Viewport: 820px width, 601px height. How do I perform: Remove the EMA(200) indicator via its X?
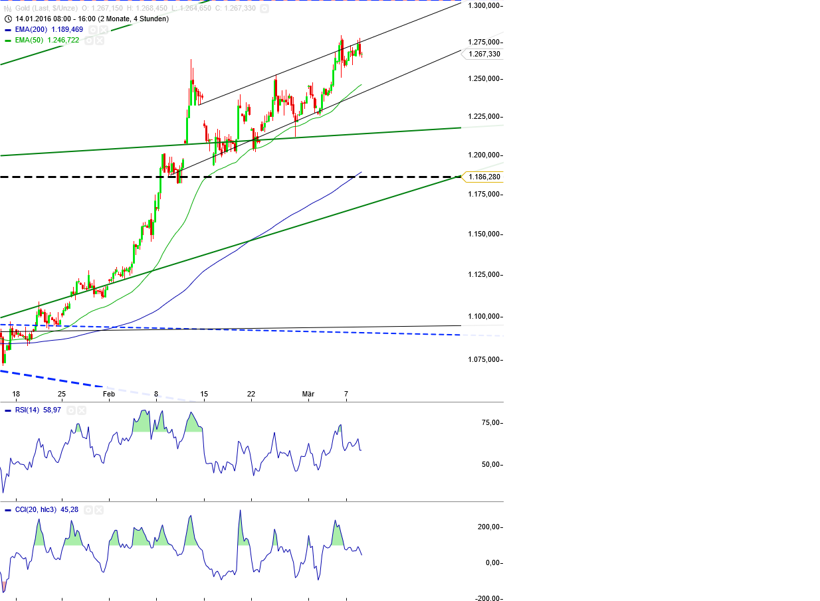103,29
